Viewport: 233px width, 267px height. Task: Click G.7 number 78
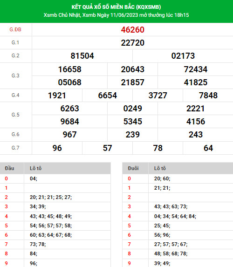click(x=158, y=148)
